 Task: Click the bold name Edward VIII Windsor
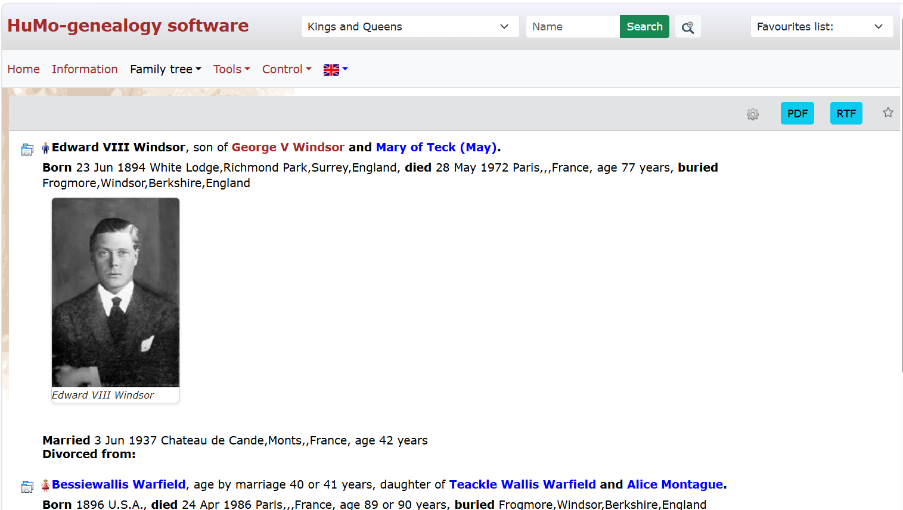coord(119,147)
